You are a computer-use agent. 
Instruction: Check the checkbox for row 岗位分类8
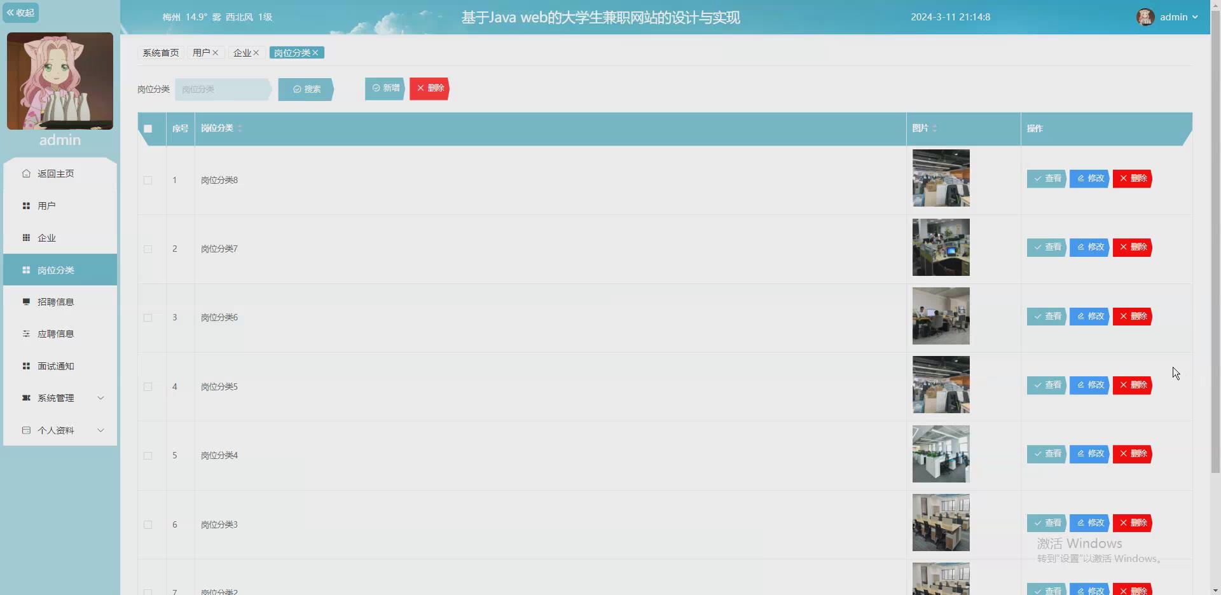[x=148, y=181]
